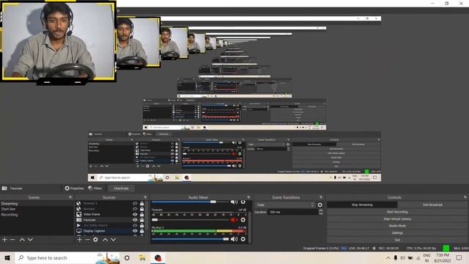The width and height of the screenshot is (469, 264).
Task: Adjust the Mic/Aux 2 volume slider
Action: coord(191,239)
